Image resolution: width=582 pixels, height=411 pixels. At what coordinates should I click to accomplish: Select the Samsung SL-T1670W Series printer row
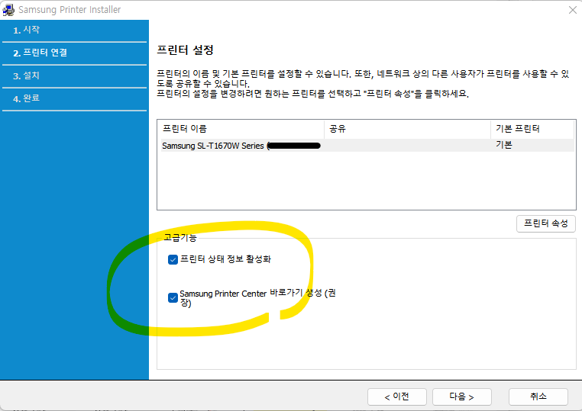[366, 146]
